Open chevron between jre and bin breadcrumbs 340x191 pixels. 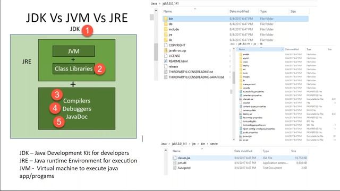(x=198, y=144)
